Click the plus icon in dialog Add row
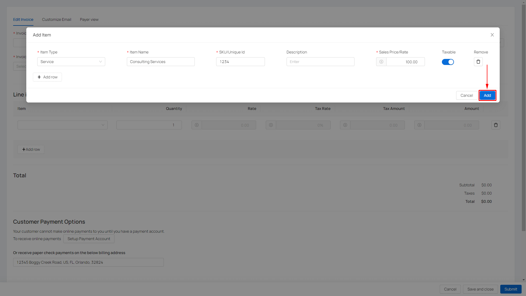The height and width of the screenshot is (296, 526). (x=39, y=77)
